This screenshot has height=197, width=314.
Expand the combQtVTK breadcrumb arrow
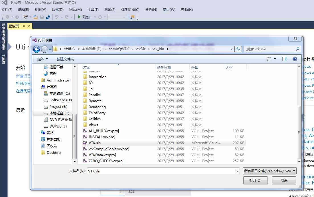point(132,49)
